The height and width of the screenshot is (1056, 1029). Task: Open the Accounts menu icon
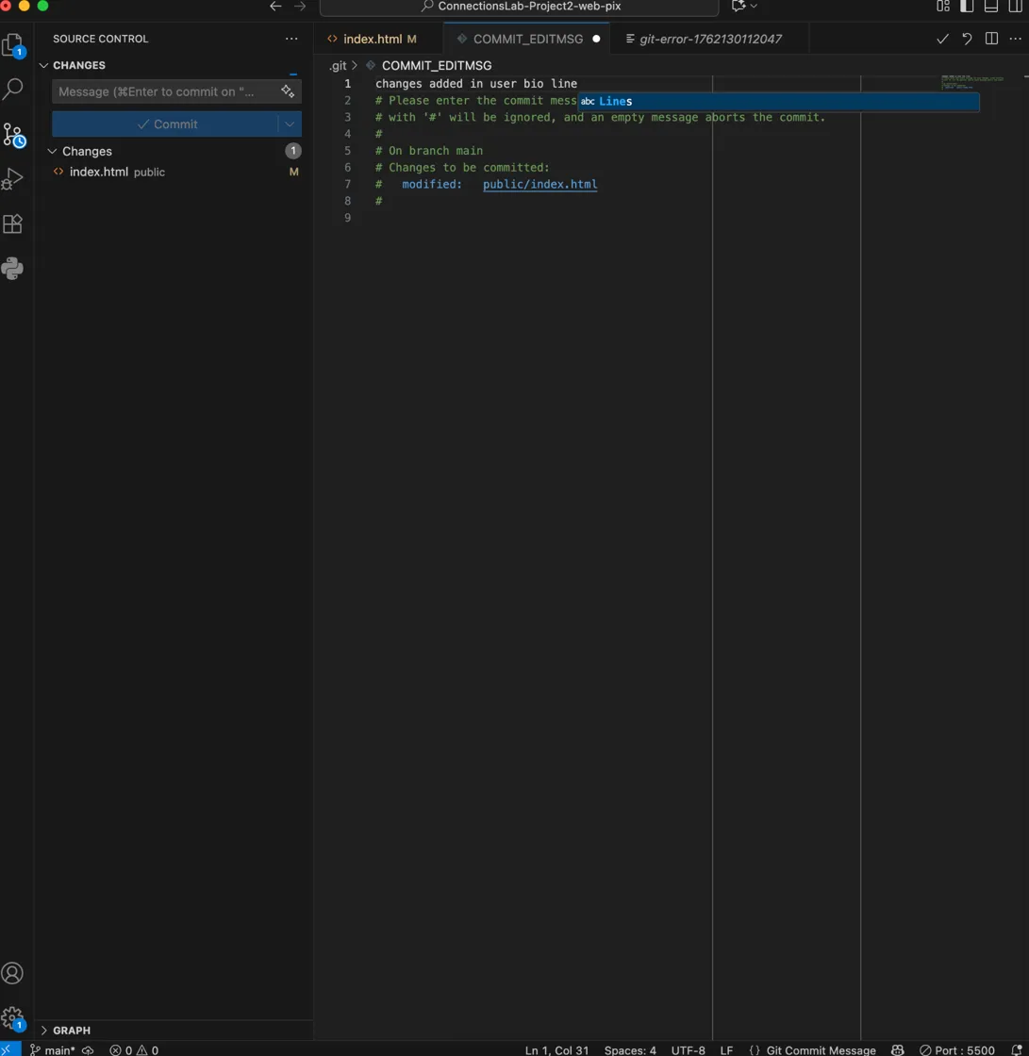12,973
